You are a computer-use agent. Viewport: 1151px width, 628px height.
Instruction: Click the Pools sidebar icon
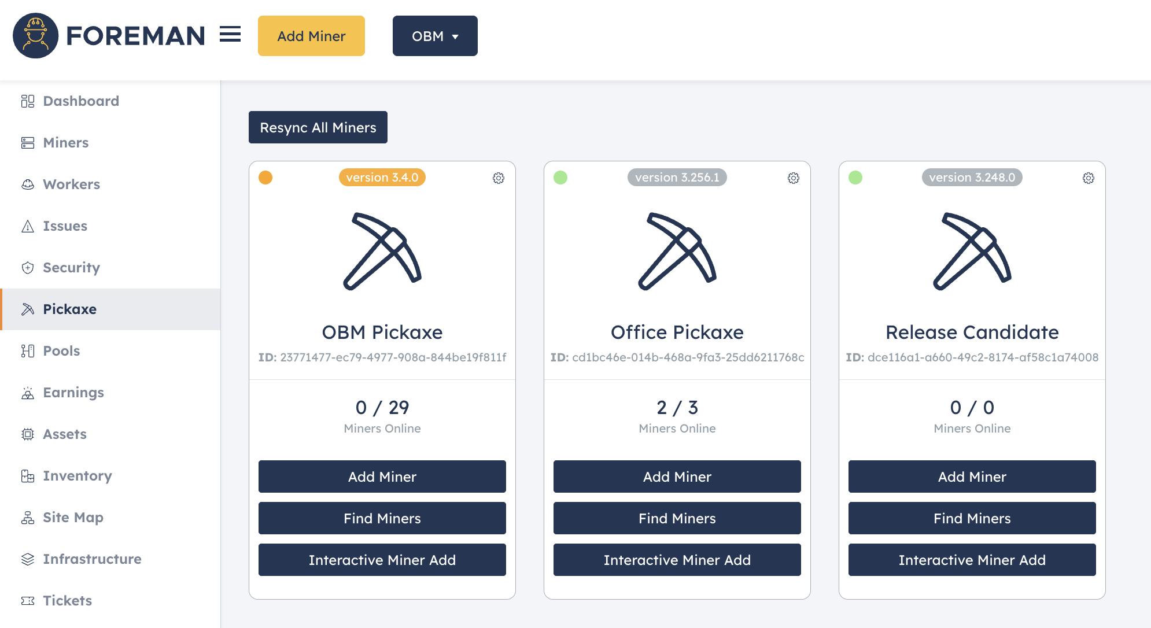click(28, 351)
